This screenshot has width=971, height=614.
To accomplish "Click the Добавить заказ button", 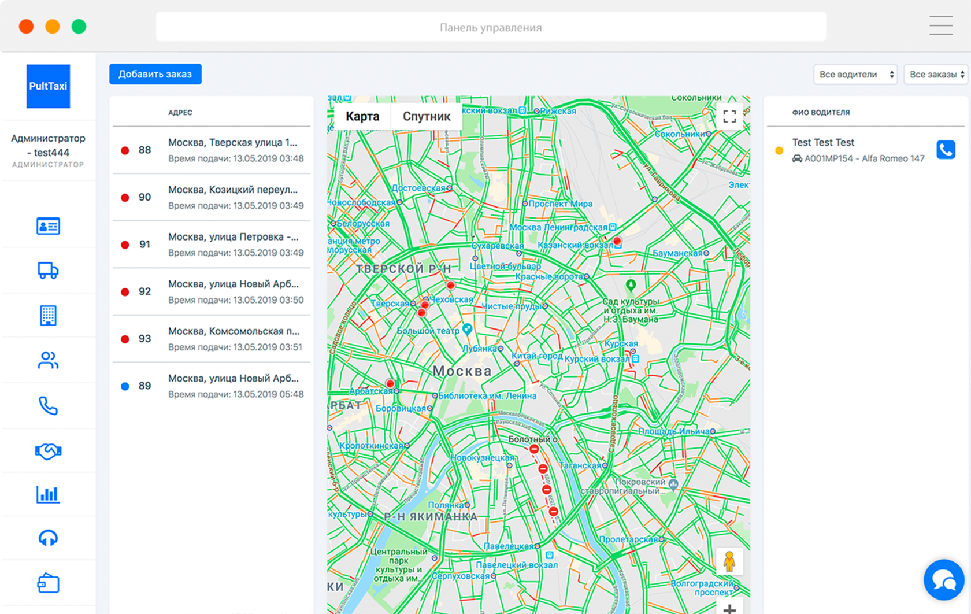I will pyautogui.click(x=155, y=74).
